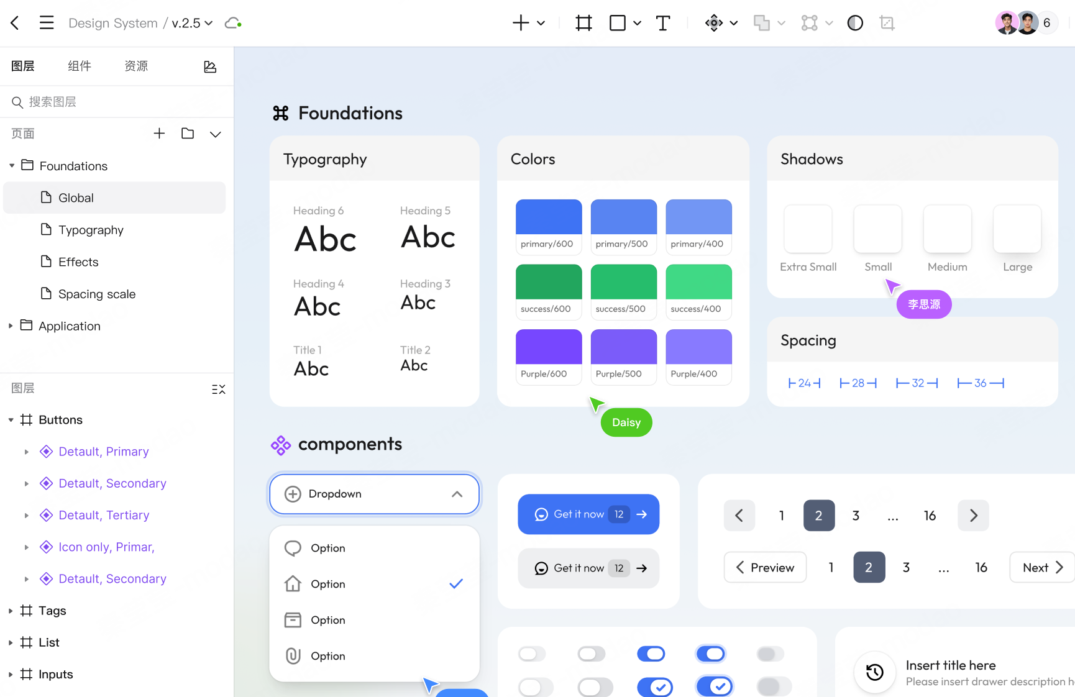Click the collaborator avatars group

point(1026,23)
